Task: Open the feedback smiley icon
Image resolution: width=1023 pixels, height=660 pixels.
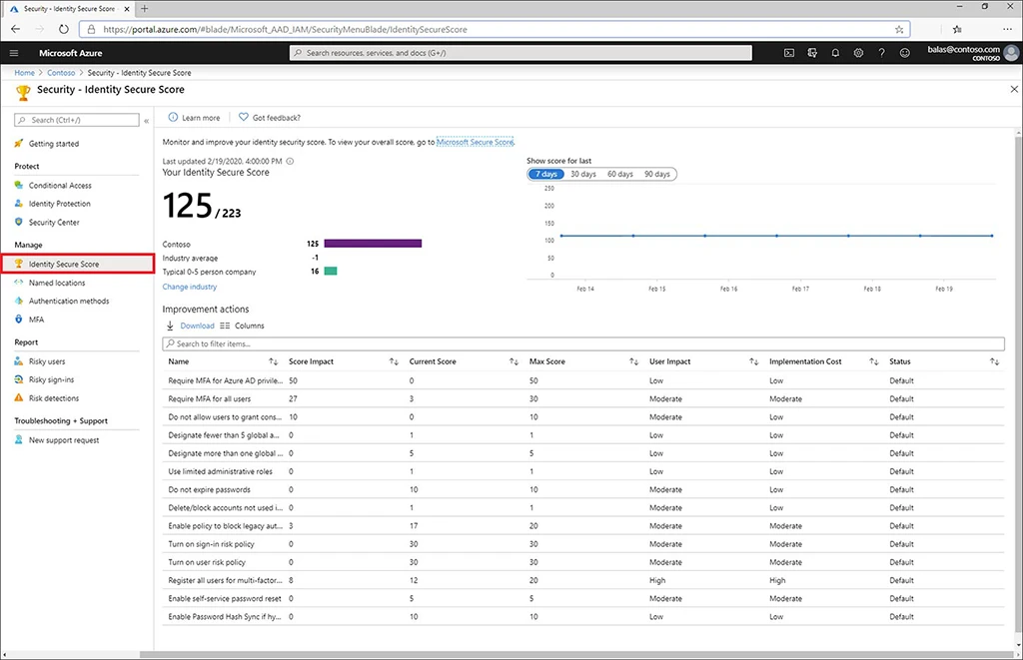Action: pos(905,53)
